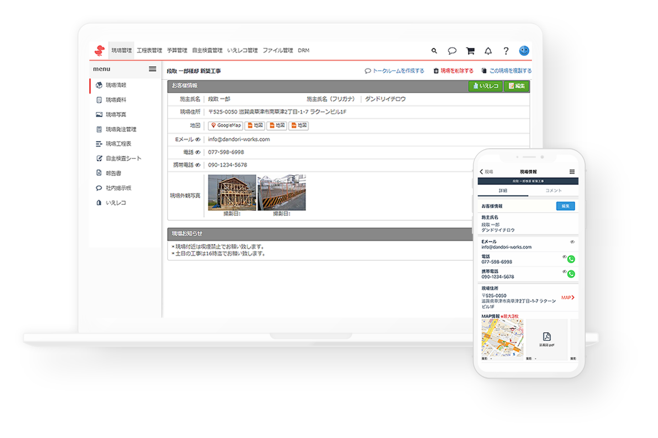Collapse the sidebar using menu hamburger icon
The height and width of the screenshot is (438, 658).
point(152,69)
